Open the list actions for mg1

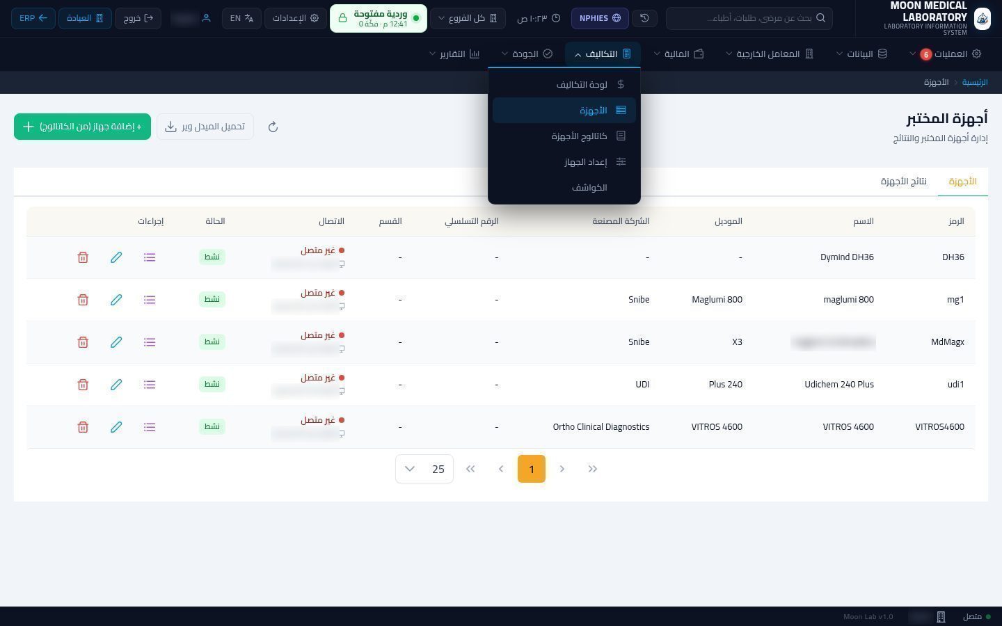[150, 300]
